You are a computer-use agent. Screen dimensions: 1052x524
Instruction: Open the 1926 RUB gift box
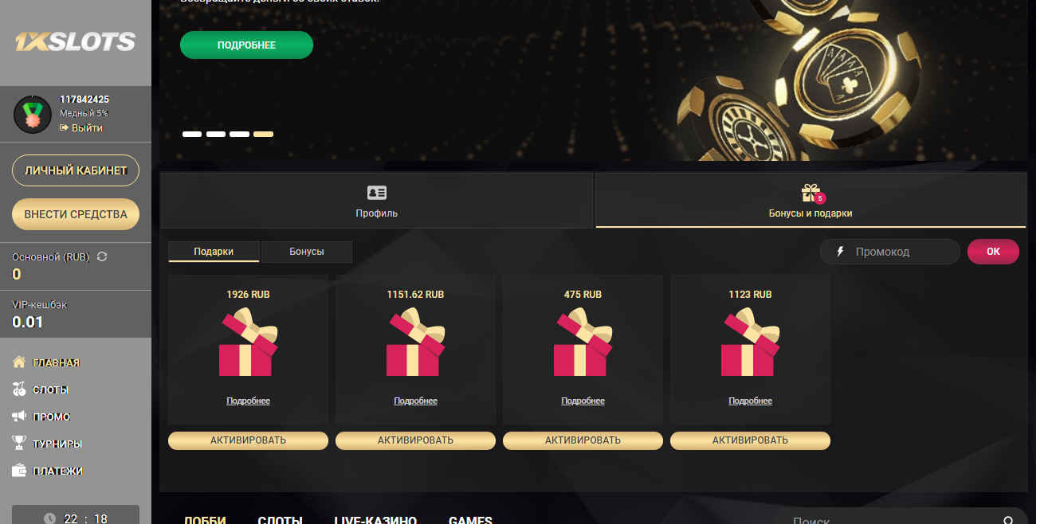point(248,342)
